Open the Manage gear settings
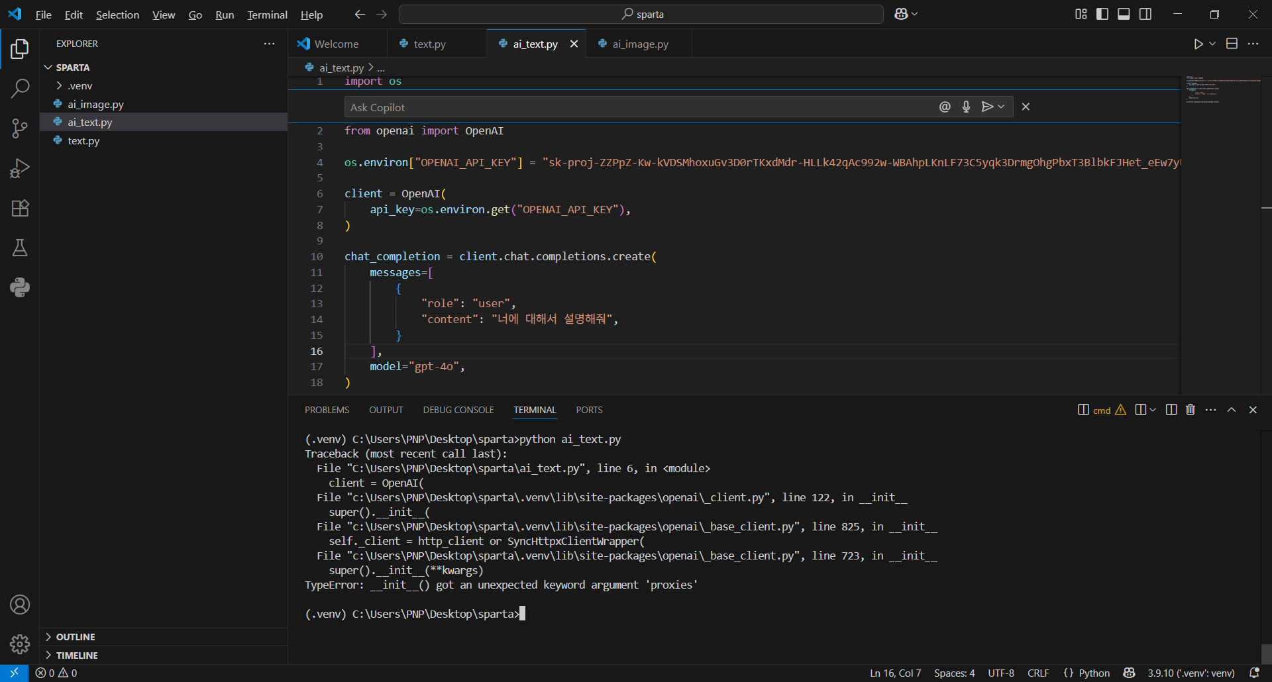1272x682 pixels. point(20,644)
